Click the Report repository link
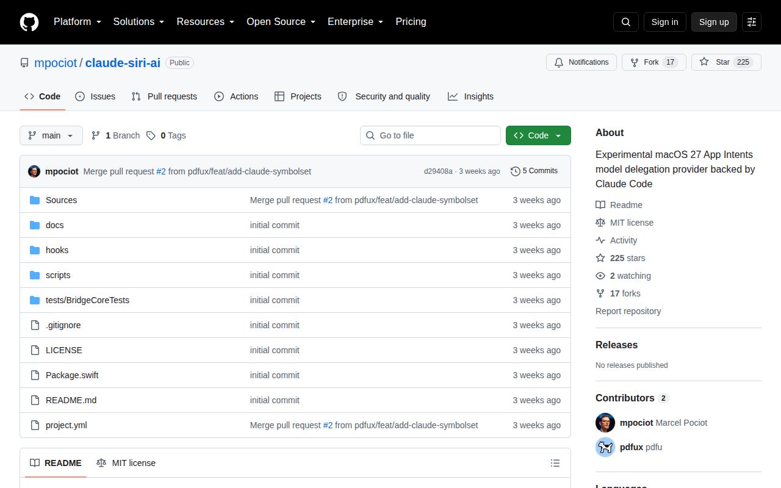Viewport: 781px width, 488px height. tap(628, 311)
